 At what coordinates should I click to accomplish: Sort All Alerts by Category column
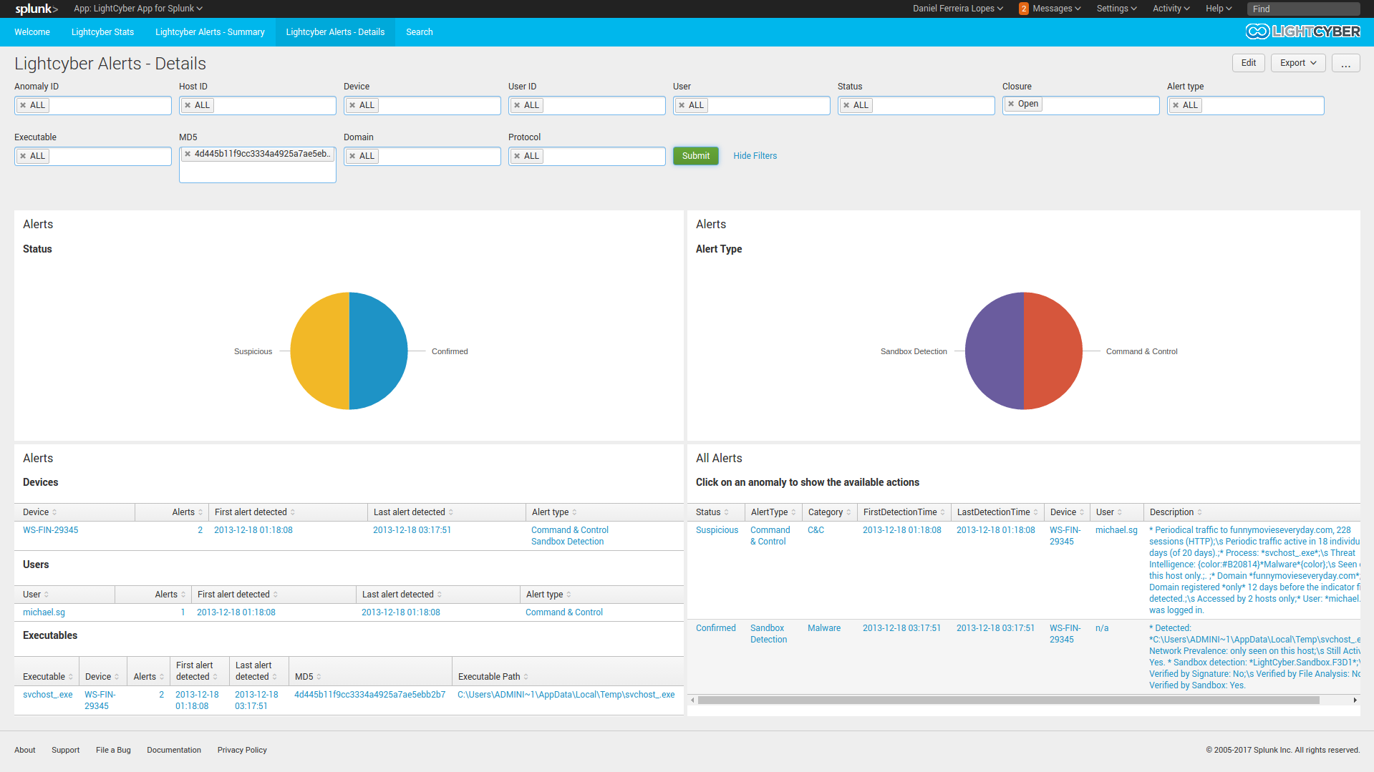[x=829, y=512]
